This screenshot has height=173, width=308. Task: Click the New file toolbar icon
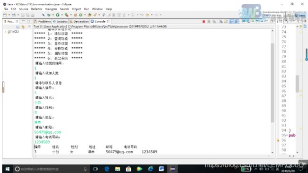(5, 15)
